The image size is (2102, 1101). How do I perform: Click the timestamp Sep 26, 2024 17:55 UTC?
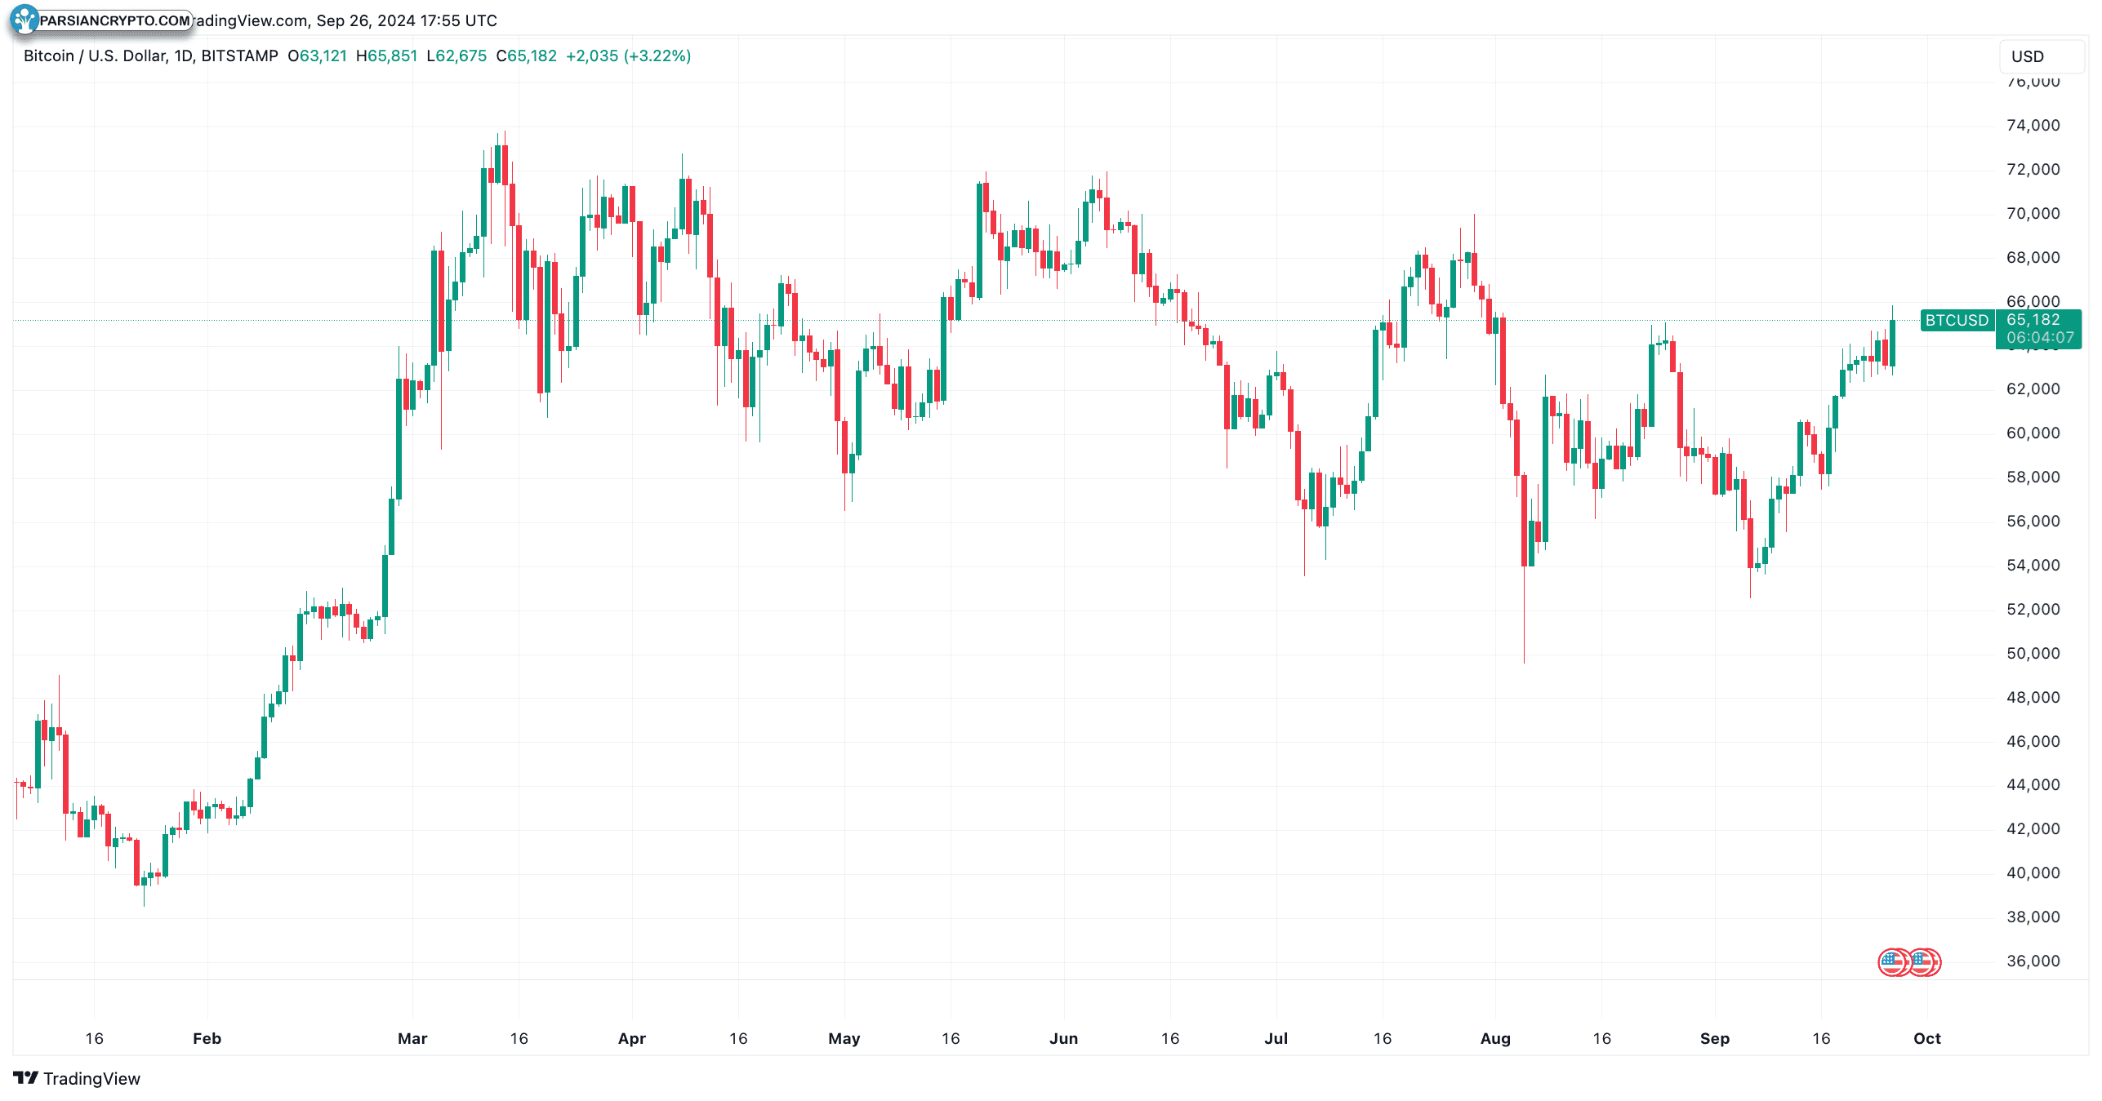pos(407,20)
